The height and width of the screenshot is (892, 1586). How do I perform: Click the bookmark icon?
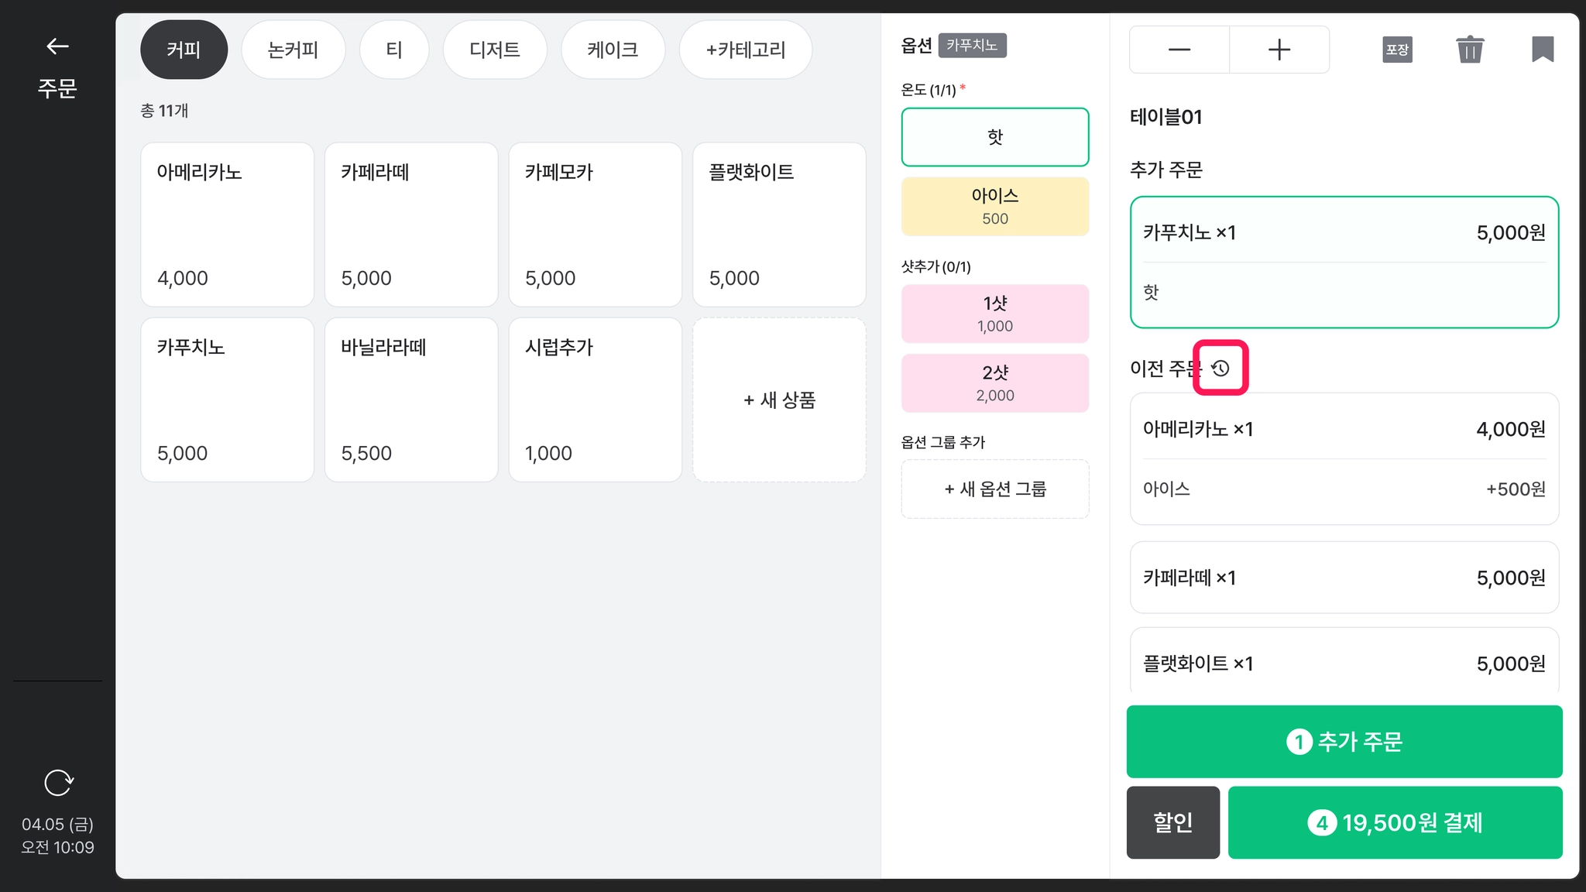point(1543,50)
